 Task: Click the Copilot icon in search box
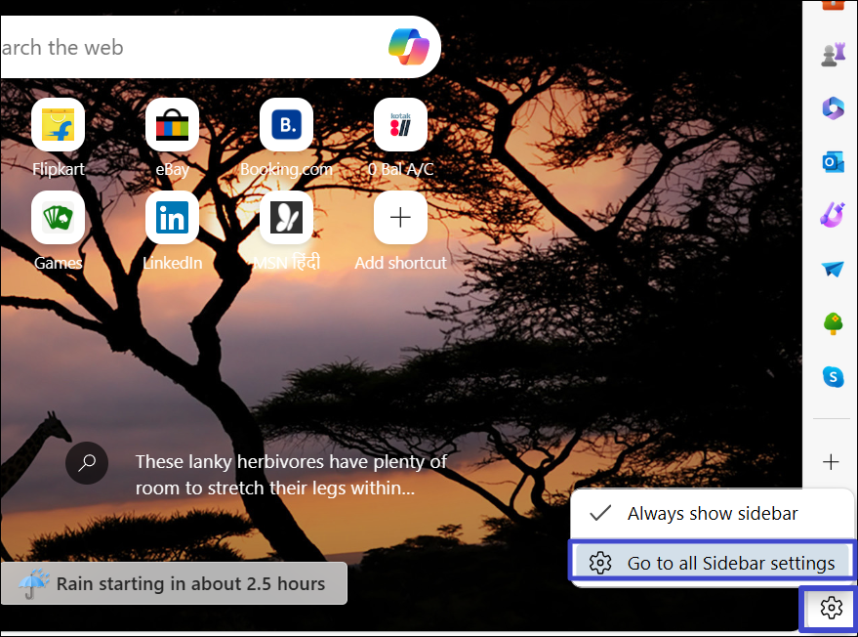coord(408,46)
